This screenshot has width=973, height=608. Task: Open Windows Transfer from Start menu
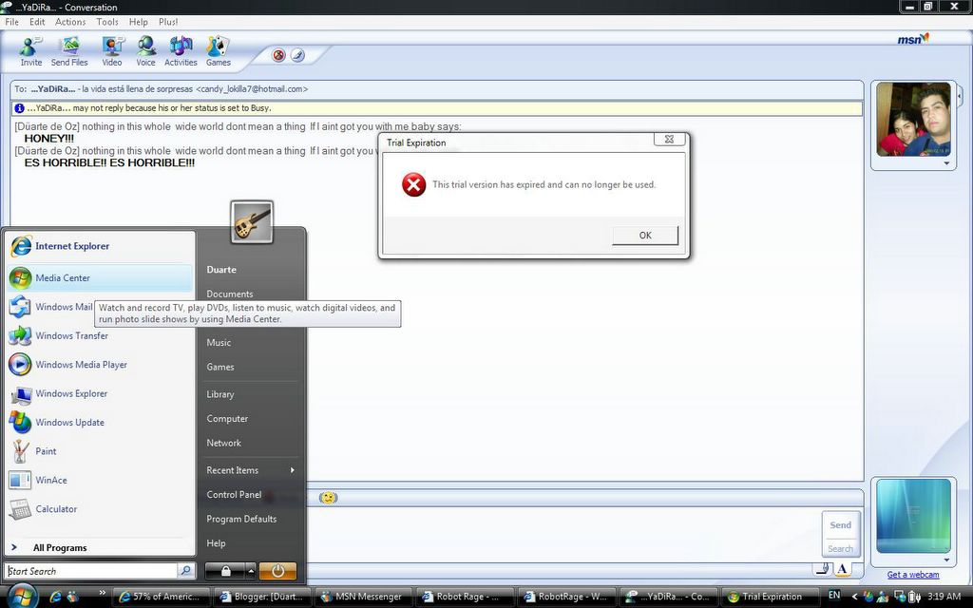[x=100, y=335]
